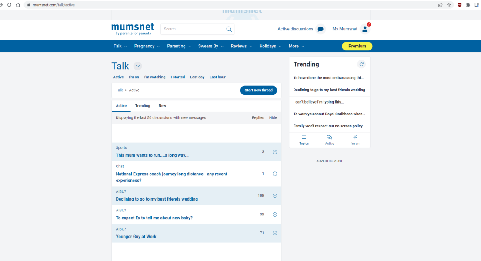Hide the Declining to go to wedding thread
This screenshot has height=261, width=481.
274,195
